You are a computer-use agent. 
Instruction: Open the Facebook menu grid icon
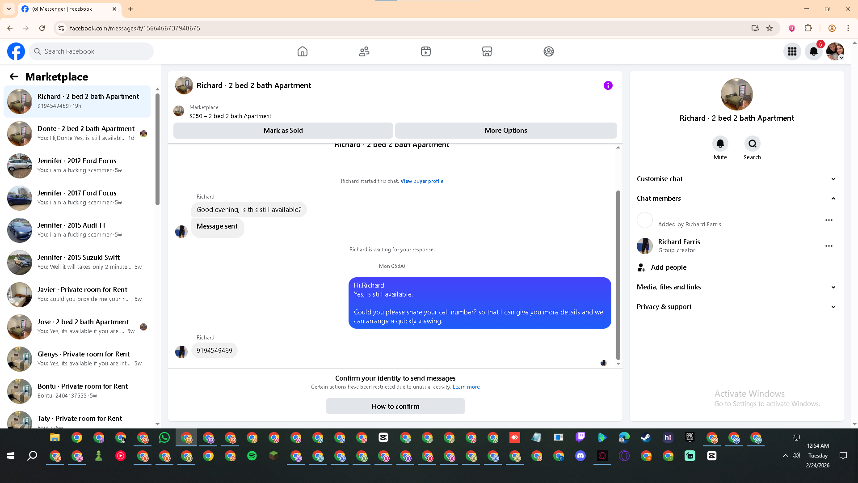tap(792, 51)
